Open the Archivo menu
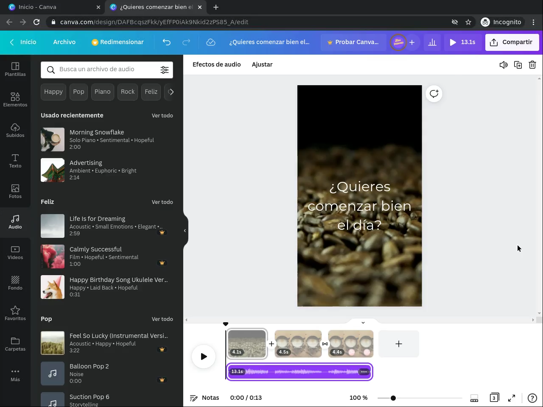This screenshot has width=543, height=407. click(x=64, y=42)
